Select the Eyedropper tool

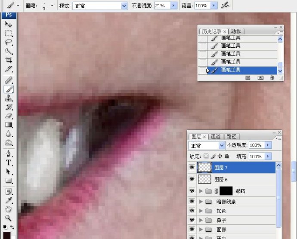8,200
